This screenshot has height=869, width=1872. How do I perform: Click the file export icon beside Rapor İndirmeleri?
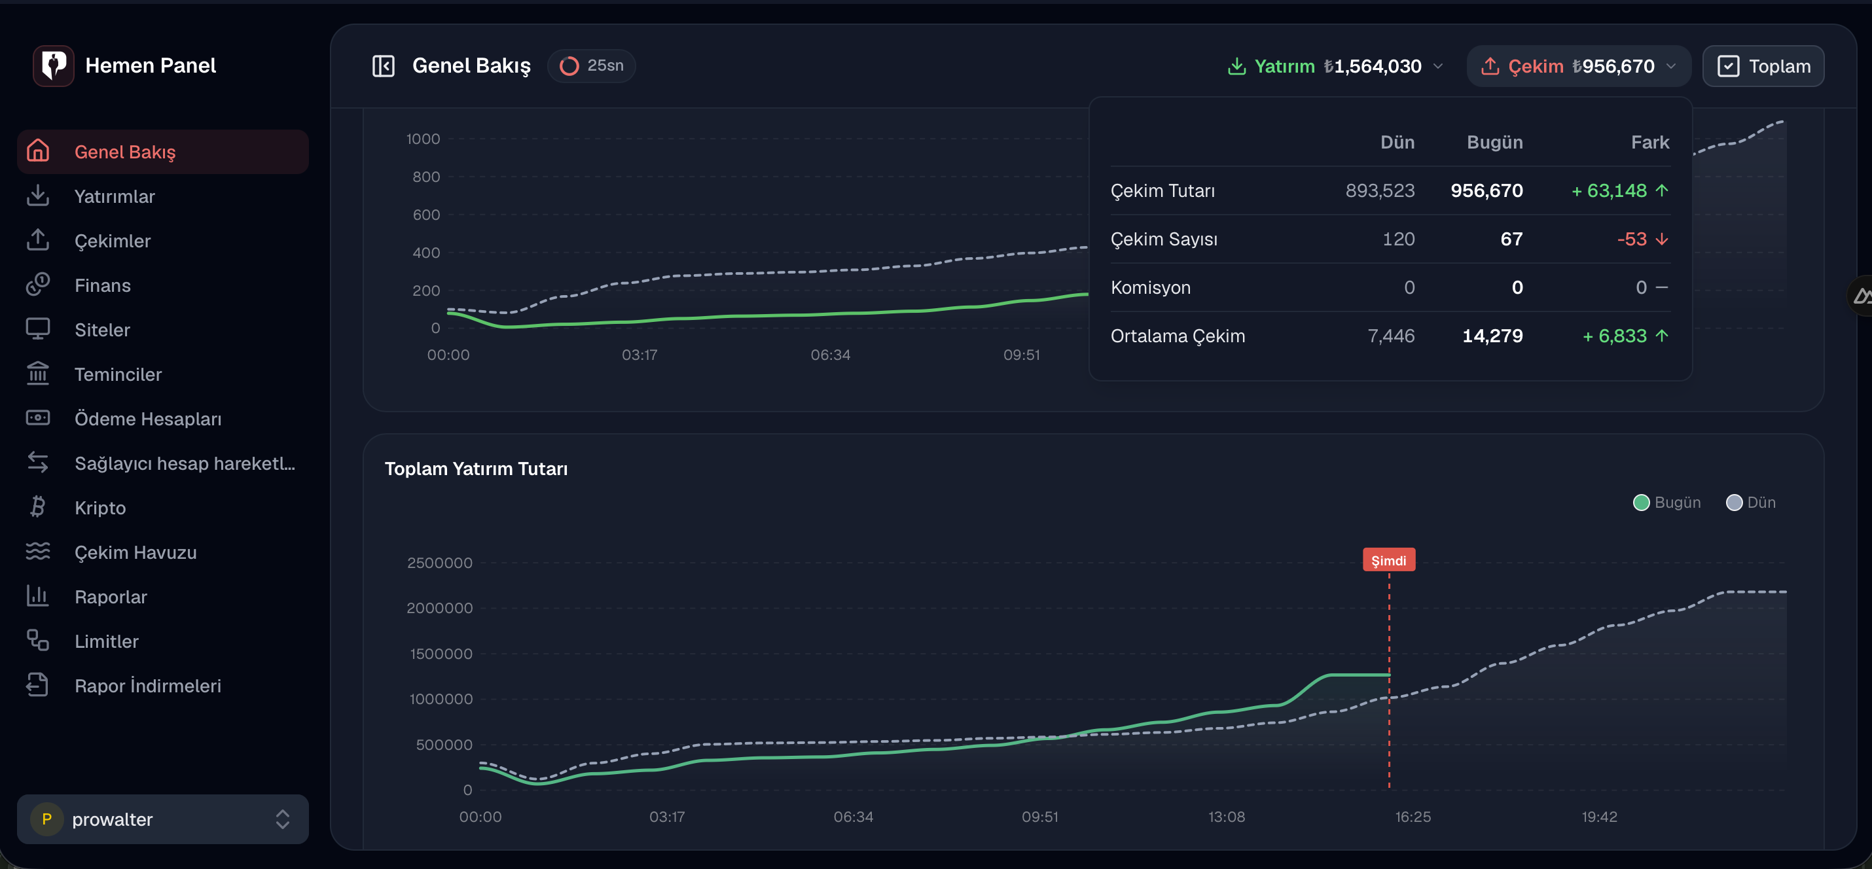click(x=38, y=685)
